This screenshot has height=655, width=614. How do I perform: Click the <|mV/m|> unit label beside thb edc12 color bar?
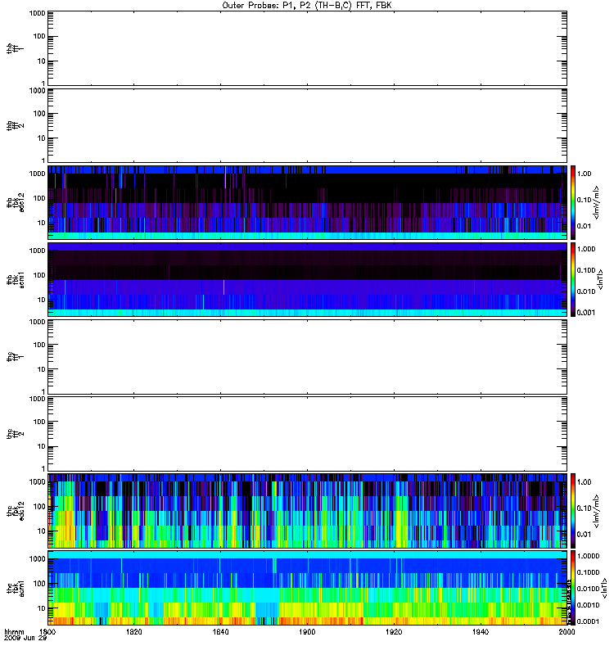click(x=597, y=202)
